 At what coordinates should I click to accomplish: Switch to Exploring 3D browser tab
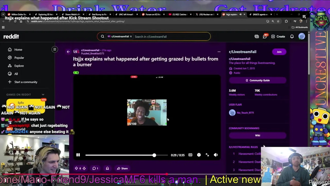click(x=46, y=14)
